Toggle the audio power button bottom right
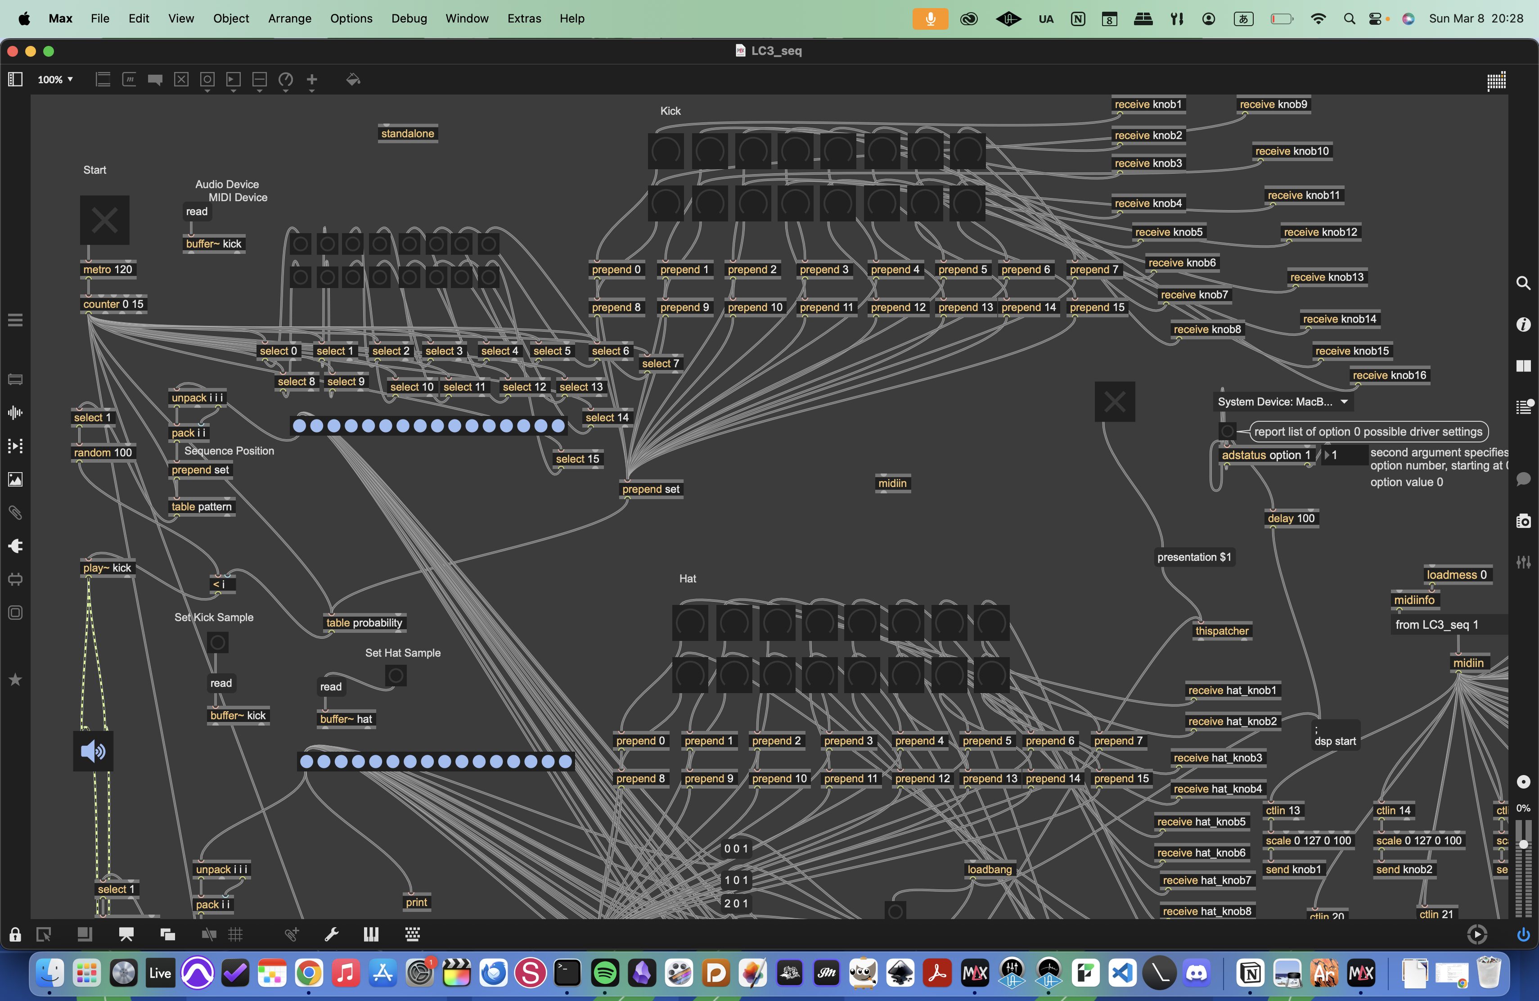1539x1001 pixels. [x=1524, y=934]
